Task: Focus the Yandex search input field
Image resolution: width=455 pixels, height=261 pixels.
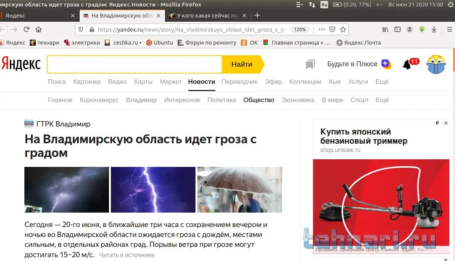Action: [135, 64]
